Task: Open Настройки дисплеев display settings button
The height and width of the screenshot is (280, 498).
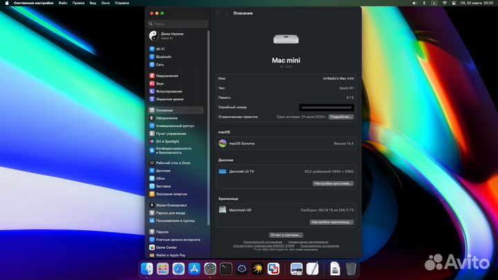Action: coord(333,183)
